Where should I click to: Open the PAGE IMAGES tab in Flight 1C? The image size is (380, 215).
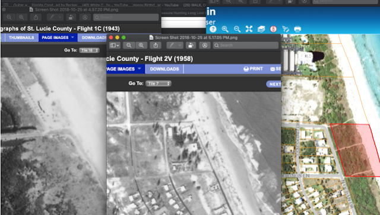click(55, 38)
